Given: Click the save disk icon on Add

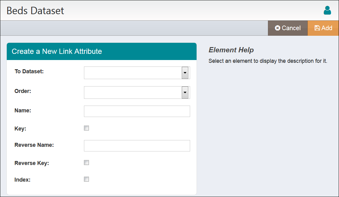Looking at the screenshot, I should coord(317,28).
